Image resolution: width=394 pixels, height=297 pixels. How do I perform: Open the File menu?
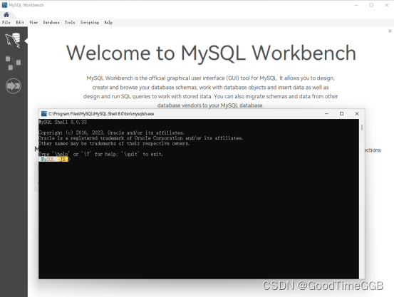point(6,22)
